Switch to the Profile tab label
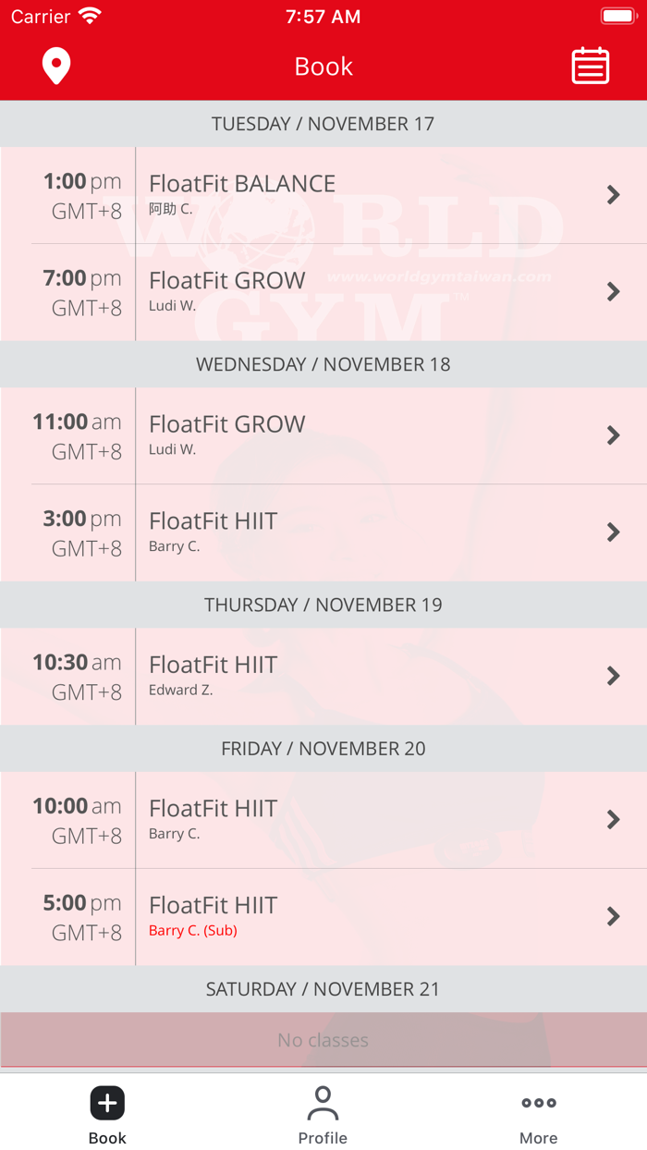 pos(323,1138)
